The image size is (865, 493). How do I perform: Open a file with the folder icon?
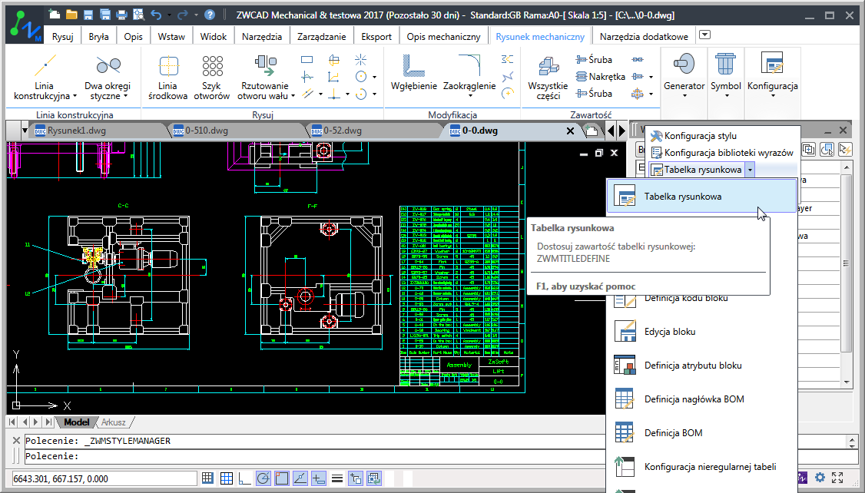click(x=71, y=15)
